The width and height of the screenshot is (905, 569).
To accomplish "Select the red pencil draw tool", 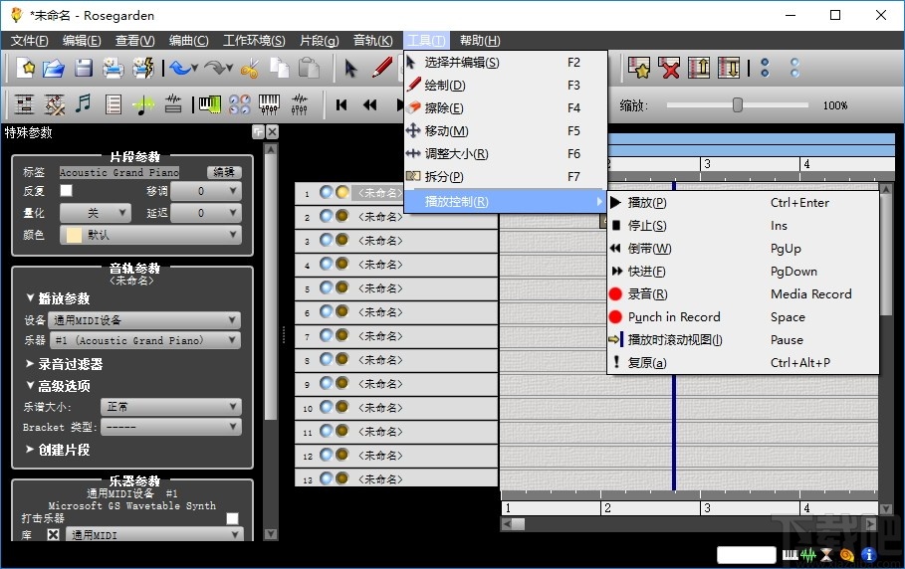I will tap(382, 68).
